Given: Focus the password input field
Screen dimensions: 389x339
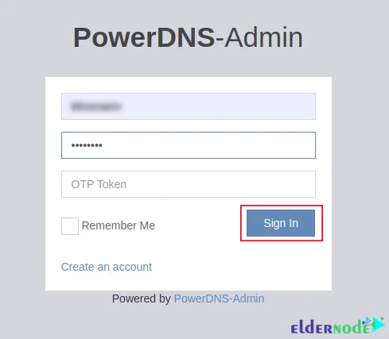Looking at the screenshot, I should pos(189,145).
